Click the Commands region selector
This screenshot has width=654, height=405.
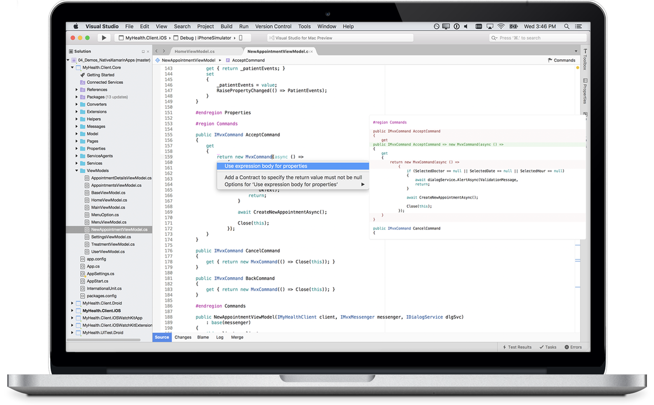click(562, 60)
